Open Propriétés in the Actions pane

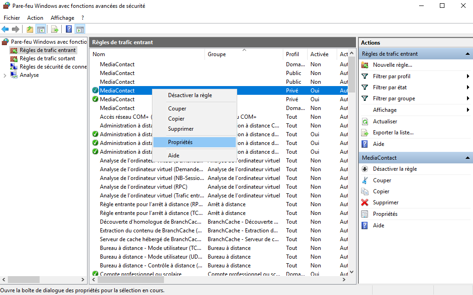point(385,214)
